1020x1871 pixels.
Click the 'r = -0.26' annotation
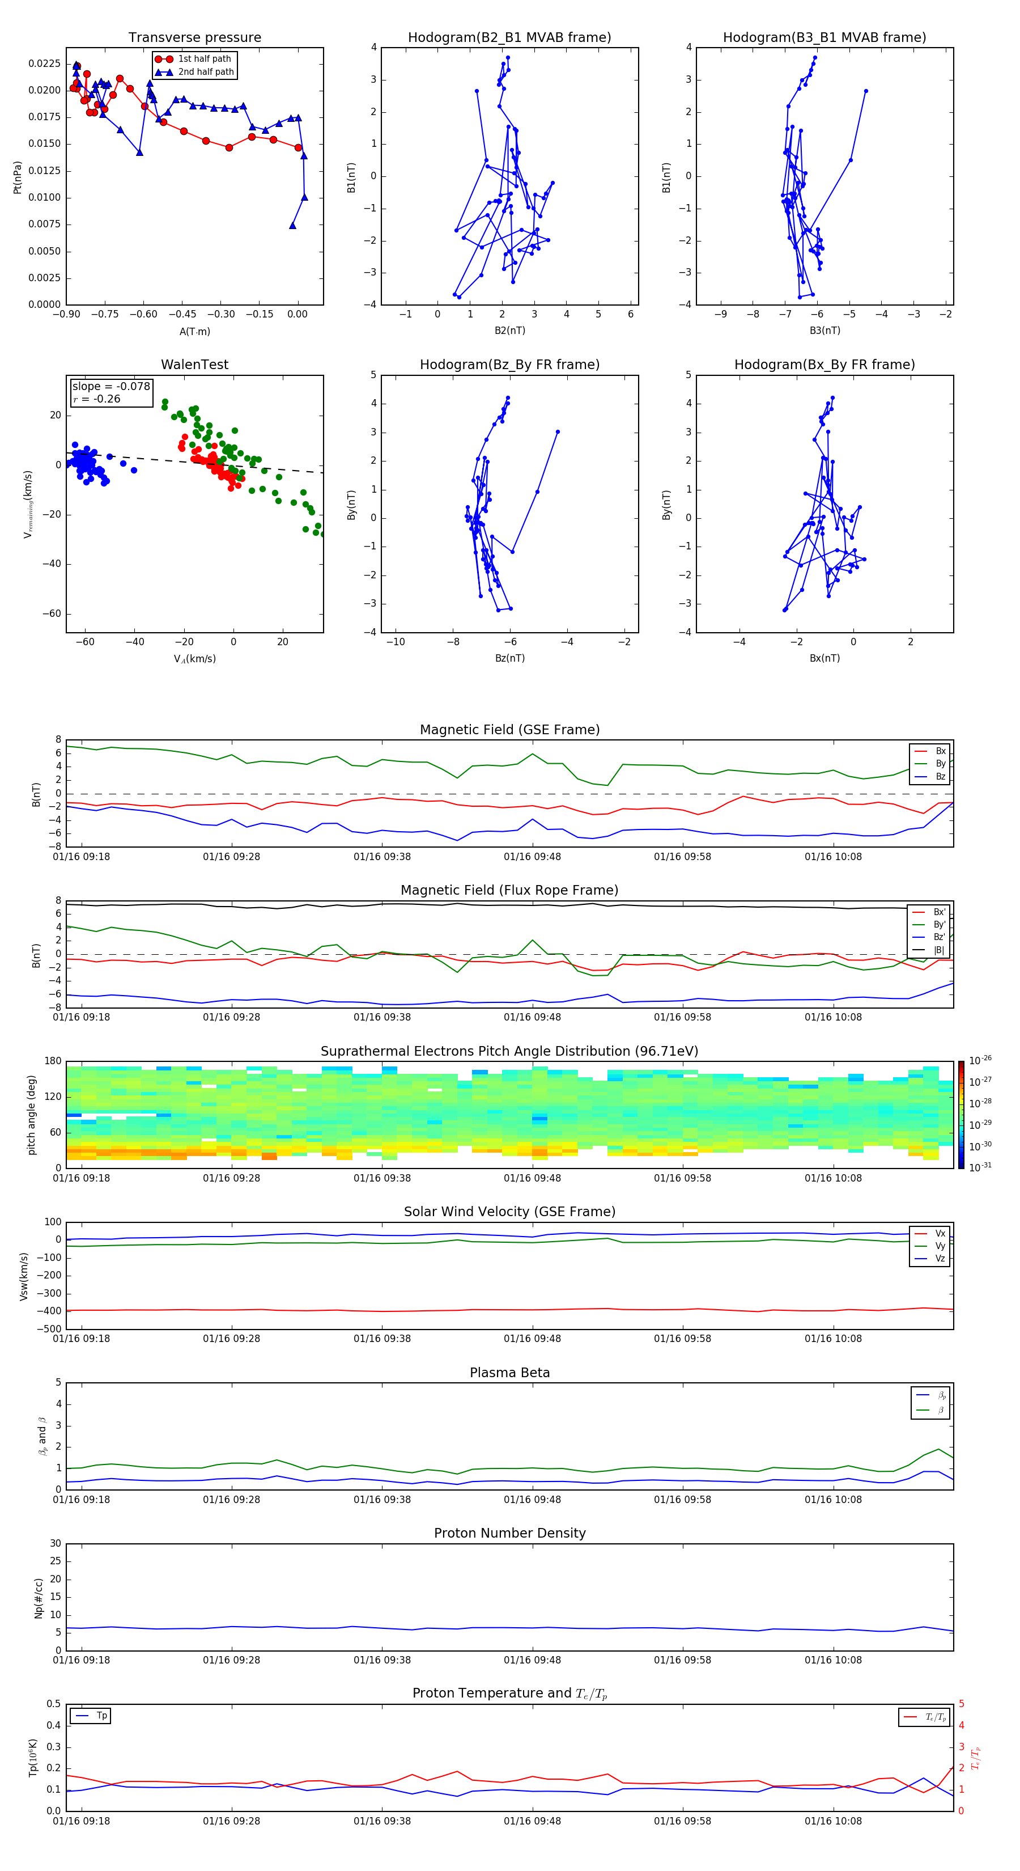pos(96,400)
